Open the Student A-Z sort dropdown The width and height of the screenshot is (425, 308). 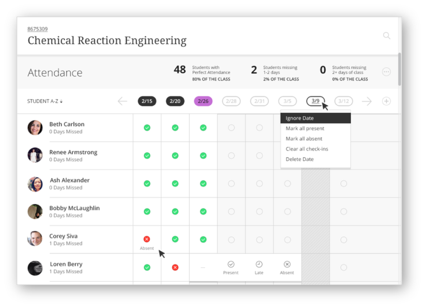tap(45, 101)
